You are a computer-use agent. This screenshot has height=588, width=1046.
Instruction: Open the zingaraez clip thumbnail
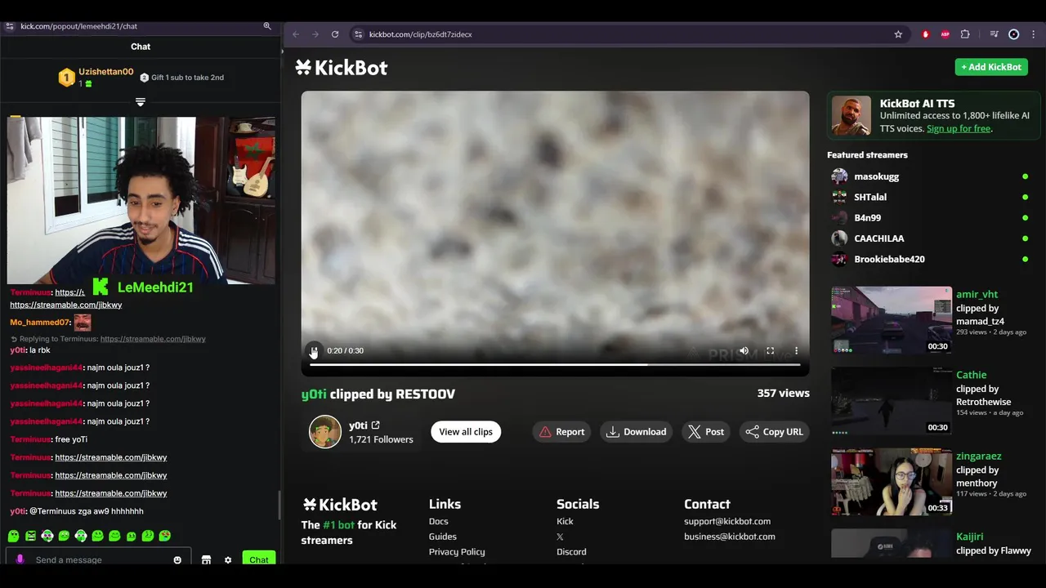892,482
